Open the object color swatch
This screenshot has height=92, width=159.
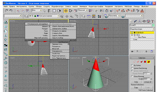[153, 25]
